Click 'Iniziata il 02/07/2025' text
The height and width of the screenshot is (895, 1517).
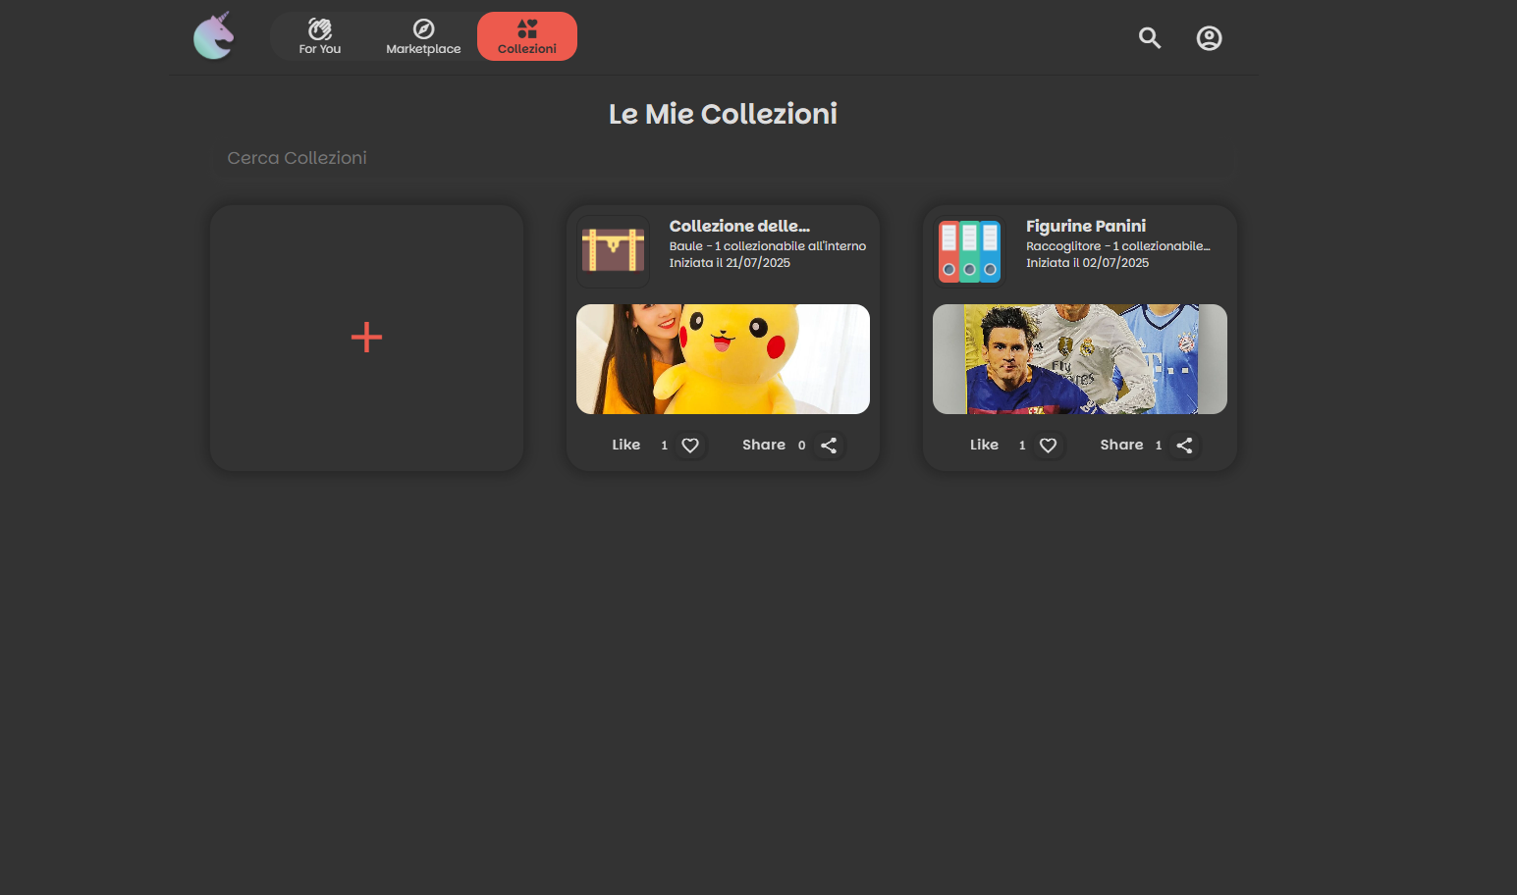[1087, 263]
